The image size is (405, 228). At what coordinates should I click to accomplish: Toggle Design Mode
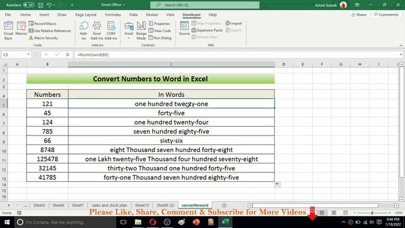tap(141, 30)
